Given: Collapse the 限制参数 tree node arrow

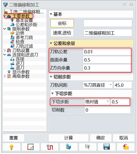Looking at the screenshot, I should point(5,29).
